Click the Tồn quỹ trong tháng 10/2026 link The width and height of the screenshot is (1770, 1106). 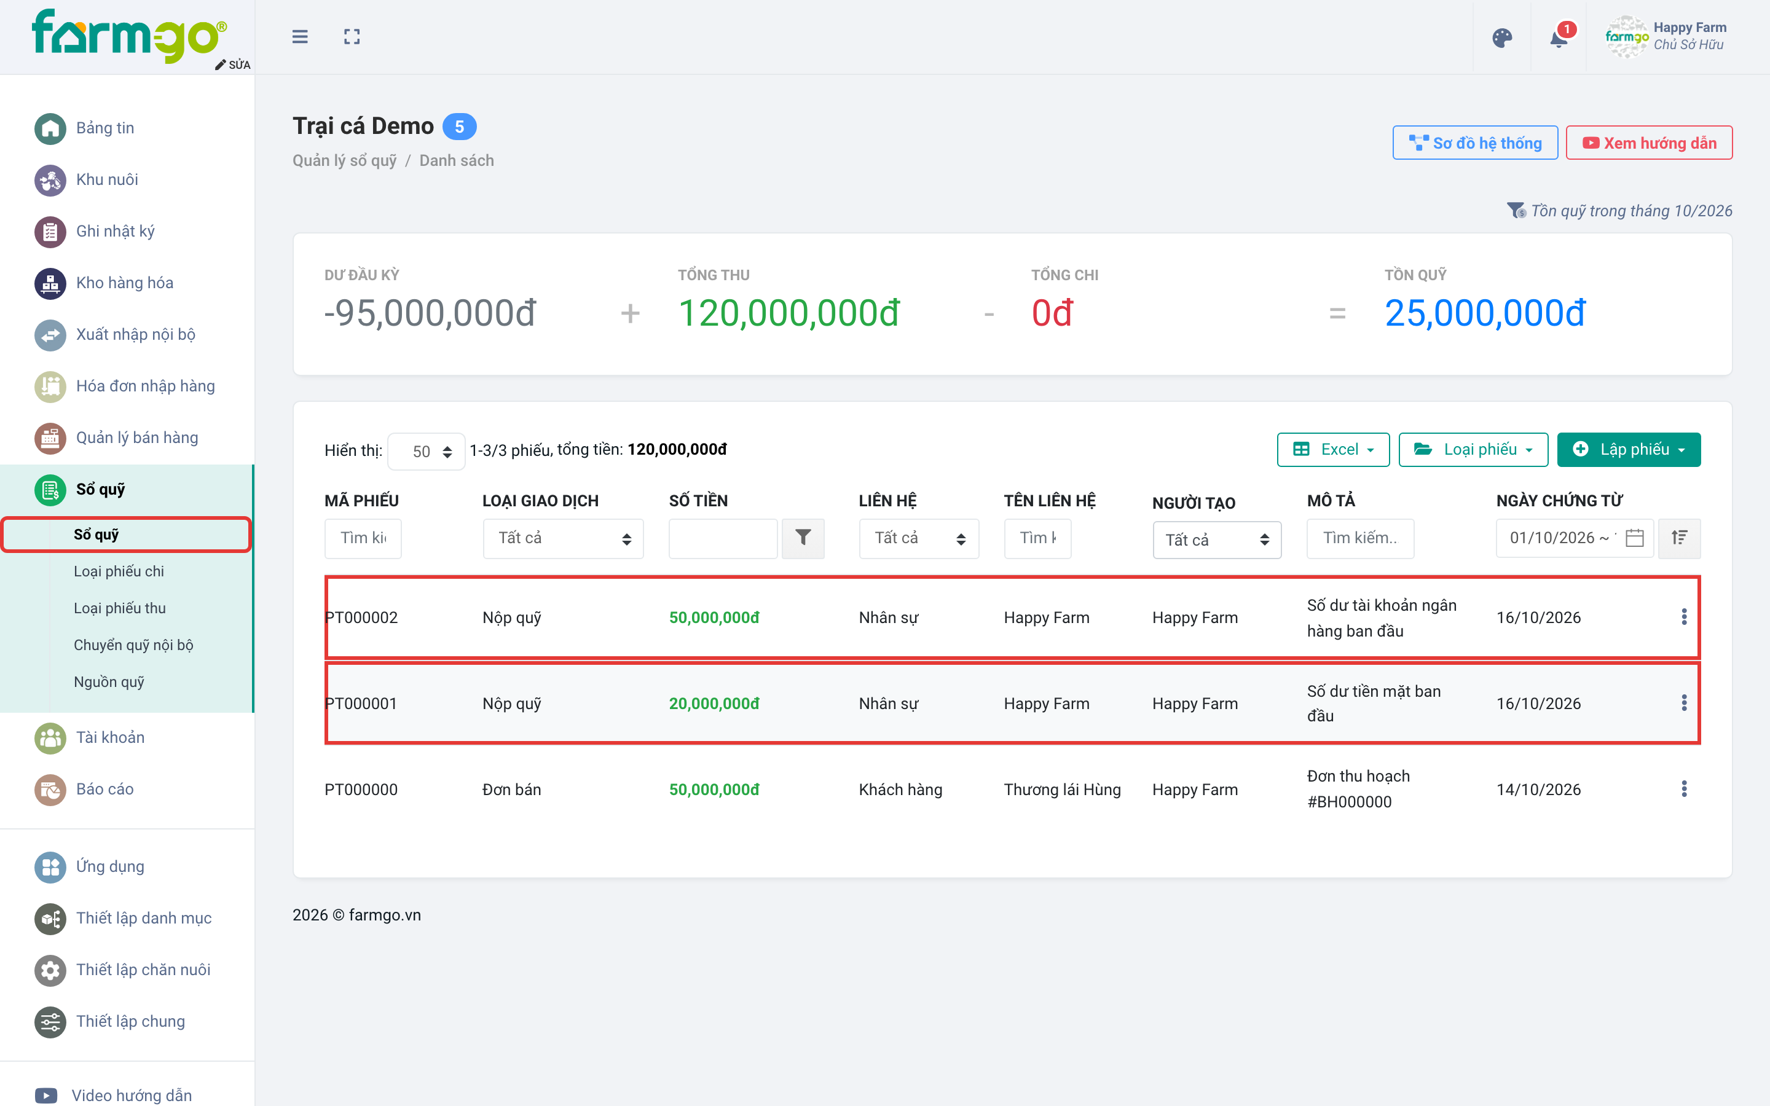[1620, 211]
